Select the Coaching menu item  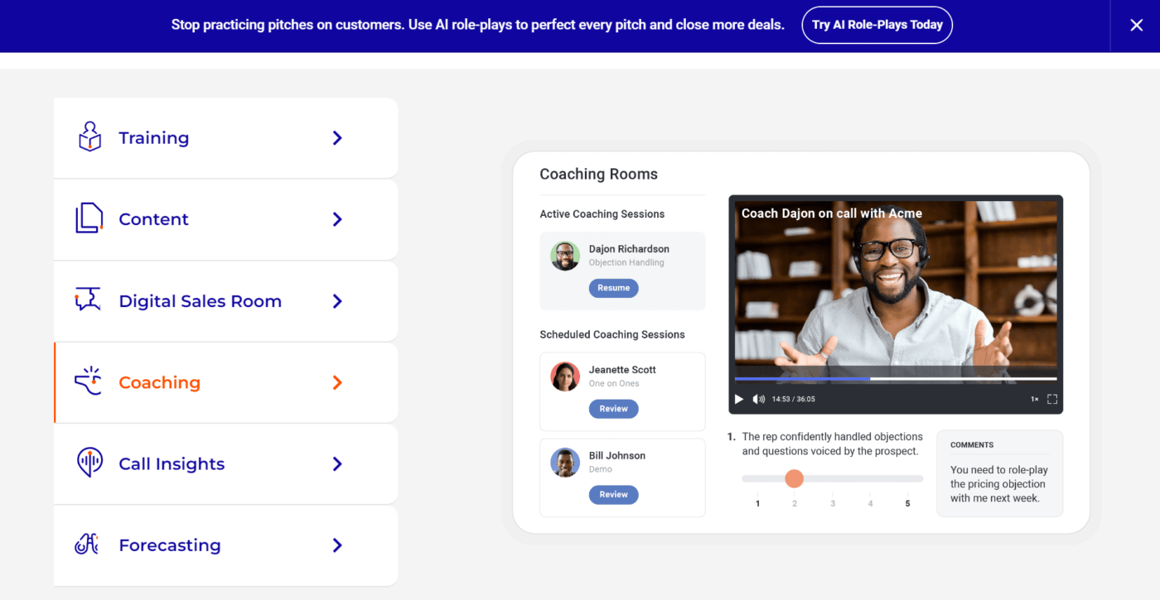(x=225, y=382)
